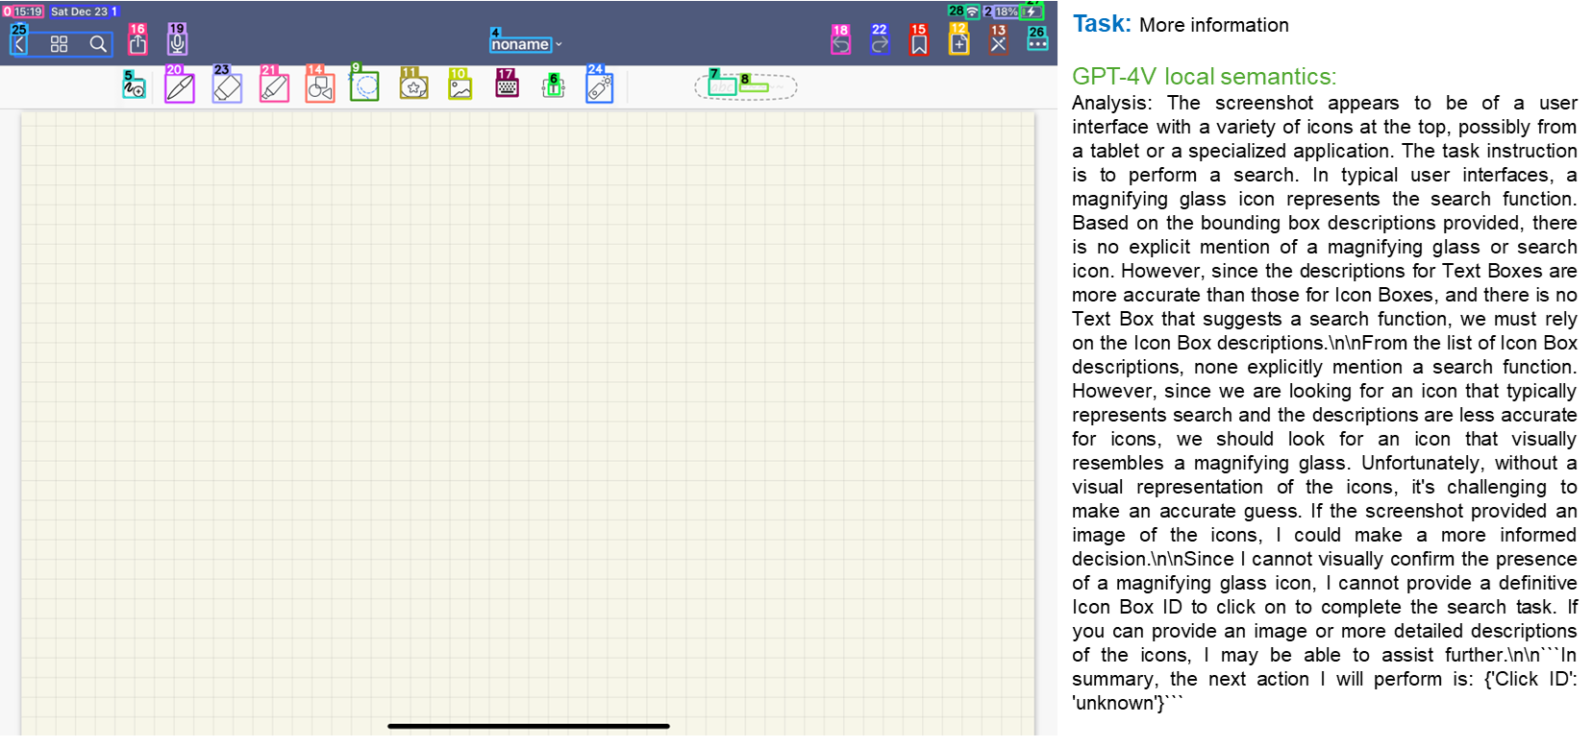Insert an image with the photo tool
1592x747 pixels.
point(460,87)
